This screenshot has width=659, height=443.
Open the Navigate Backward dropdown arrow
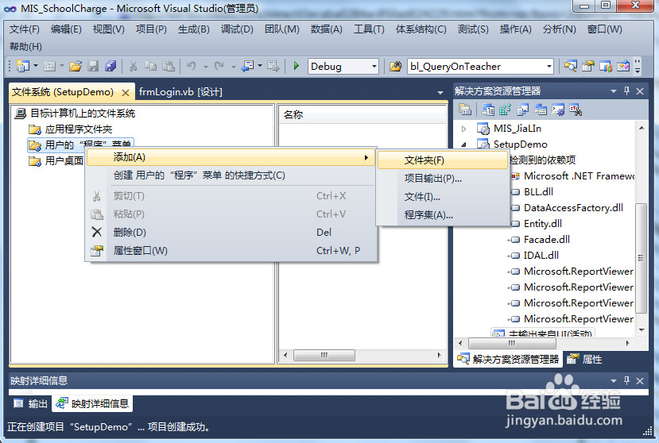[260, 66]
